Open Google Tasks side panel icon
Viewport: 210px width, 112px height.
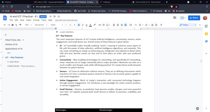click(x=206, y=41)
